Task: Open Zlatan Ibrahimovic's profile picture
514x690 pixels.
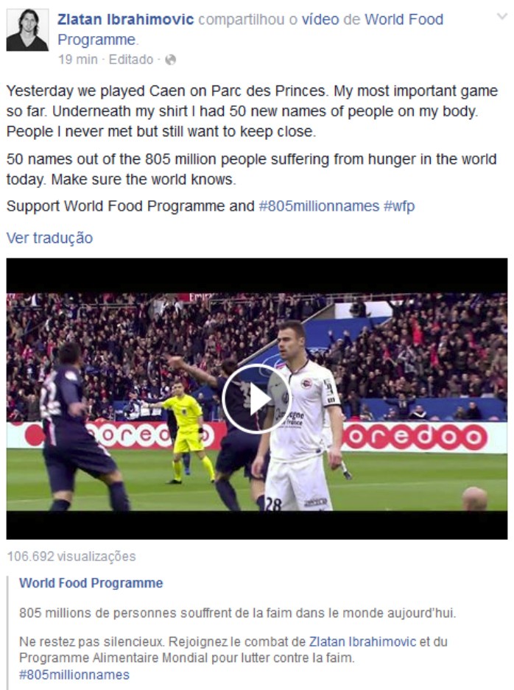Action: 27,30
